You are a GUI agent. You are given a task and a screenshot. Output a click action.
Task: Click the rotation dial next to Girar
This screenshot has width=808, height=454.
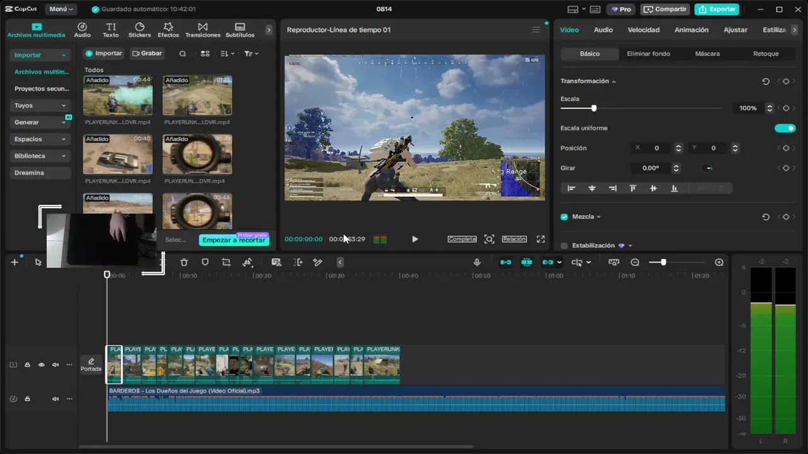(x=708, y=168)
